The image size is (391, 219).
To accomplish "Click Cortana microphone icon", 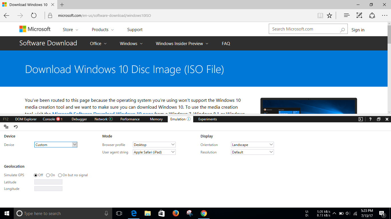I will (106, 213).
